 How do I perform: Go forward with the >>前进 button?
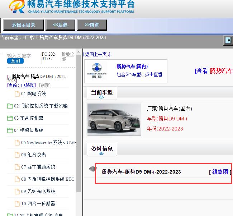92,25
